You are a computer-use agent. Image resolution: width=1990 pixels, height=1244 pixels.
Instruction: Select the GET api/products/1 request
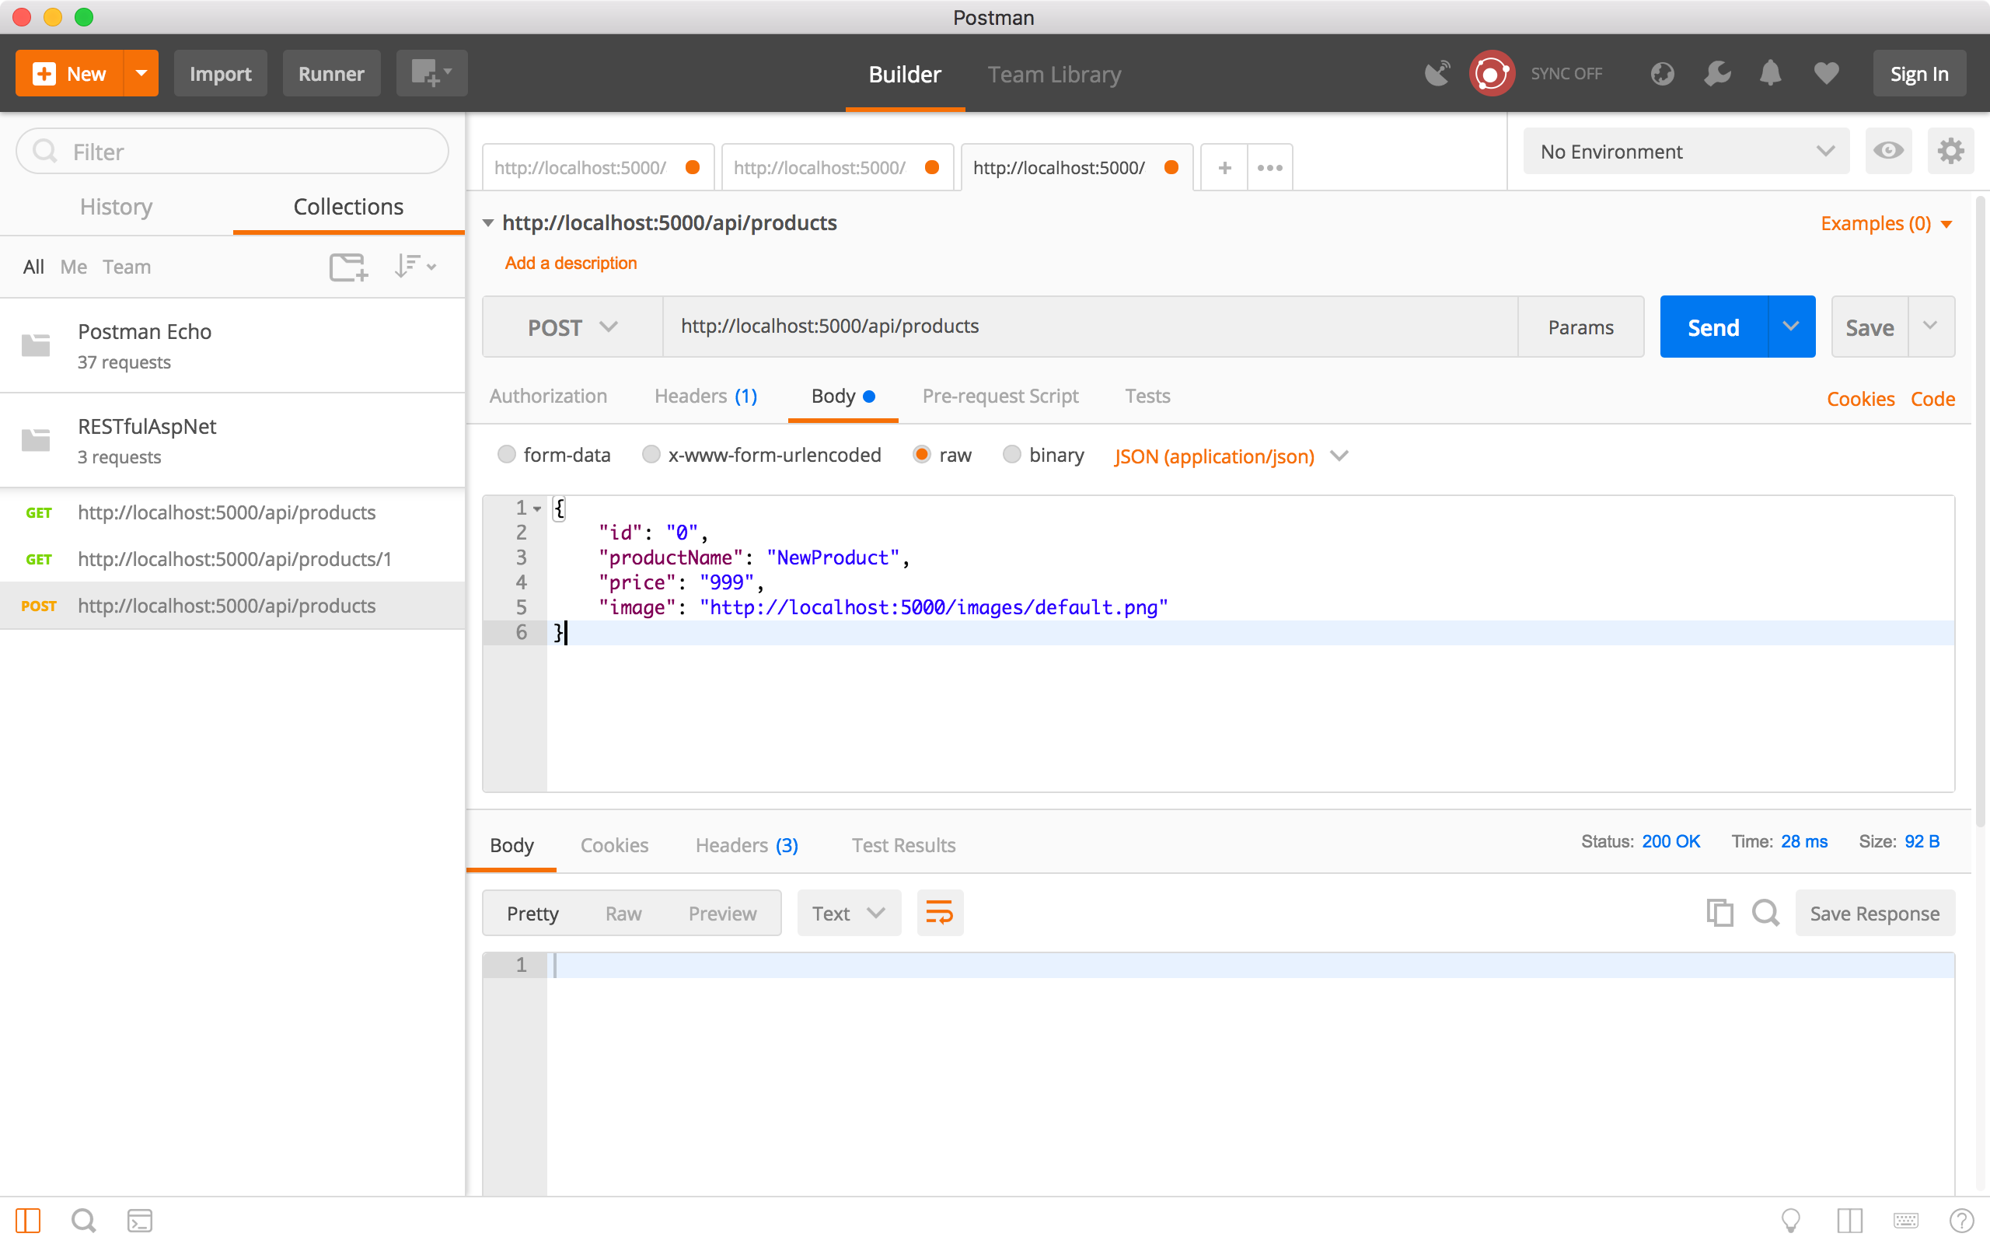coord(232,559)
